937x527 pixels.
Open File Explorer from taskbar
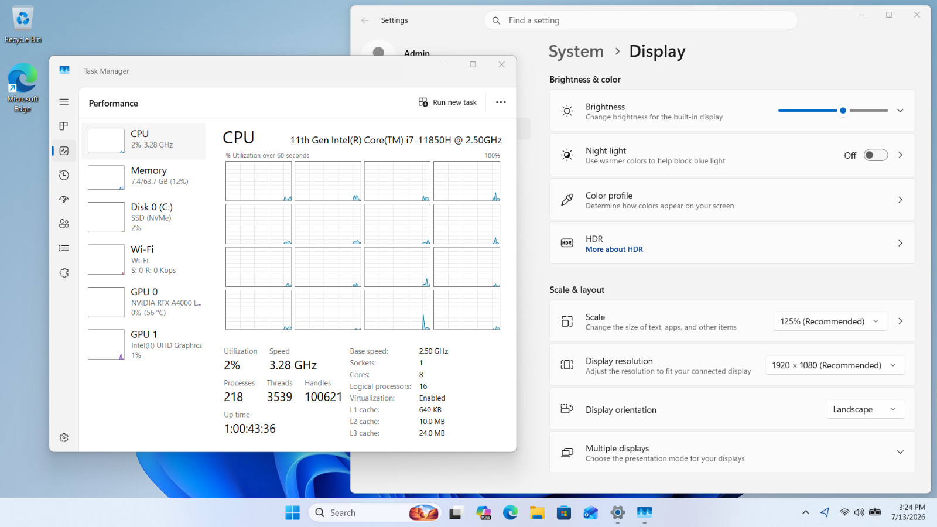[537, 513]
